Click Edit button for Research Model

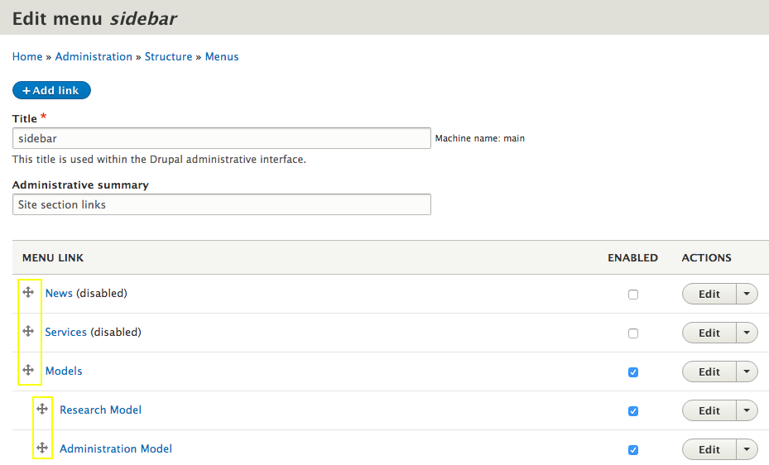click(x=709, y=410)
